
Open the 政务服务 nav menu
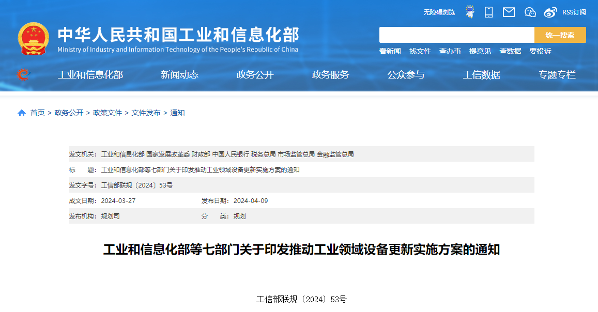pos(330,75)
